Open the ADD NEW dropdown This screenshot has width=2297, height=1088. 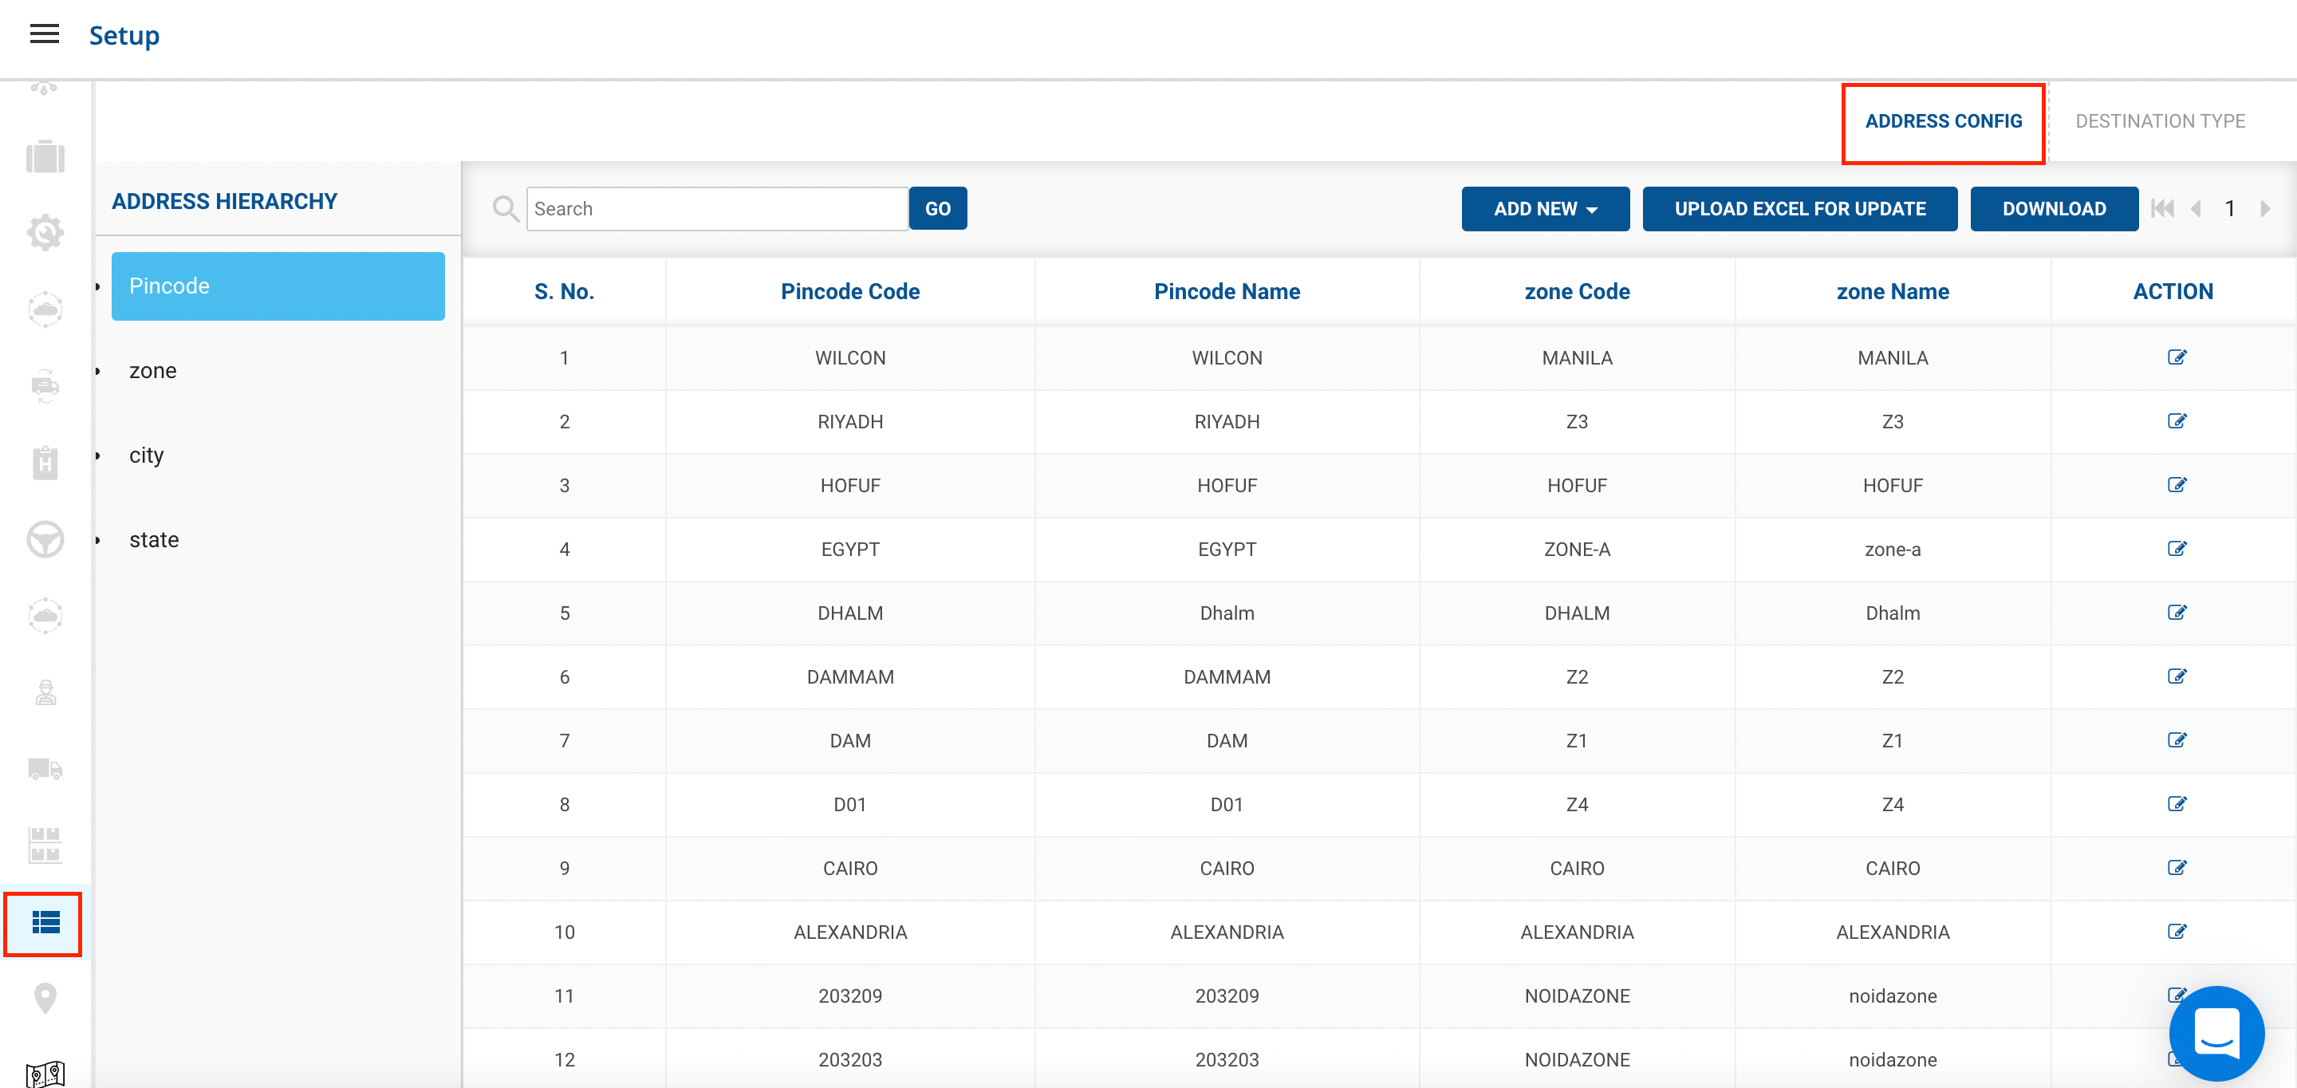point(1544,209)
